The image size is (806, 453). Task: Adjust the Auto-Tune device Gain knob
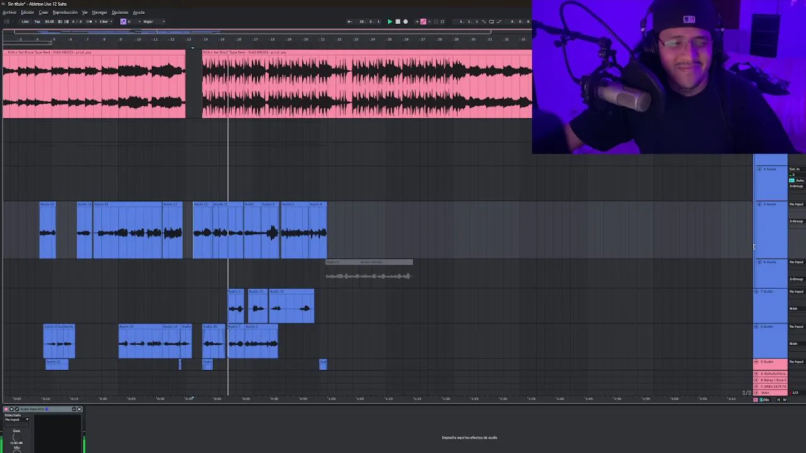coord(16,437)
